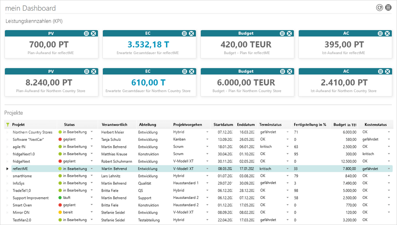Image resolution: width=397 pixels, height=225 pixels.
Task: Open Terminstatus dropdown for reflectME row
Action: (288, 169)
